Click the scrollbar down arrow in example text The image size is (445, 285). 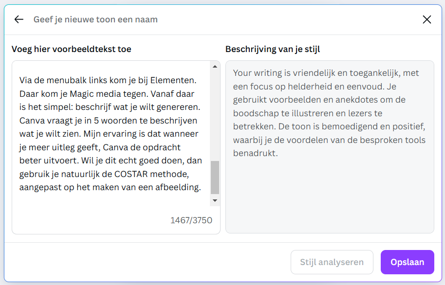tap(215, 200)
